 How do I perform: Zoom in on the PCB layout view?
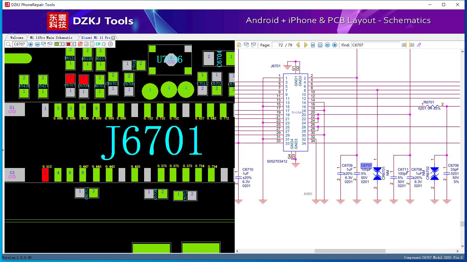coord(31,44)
